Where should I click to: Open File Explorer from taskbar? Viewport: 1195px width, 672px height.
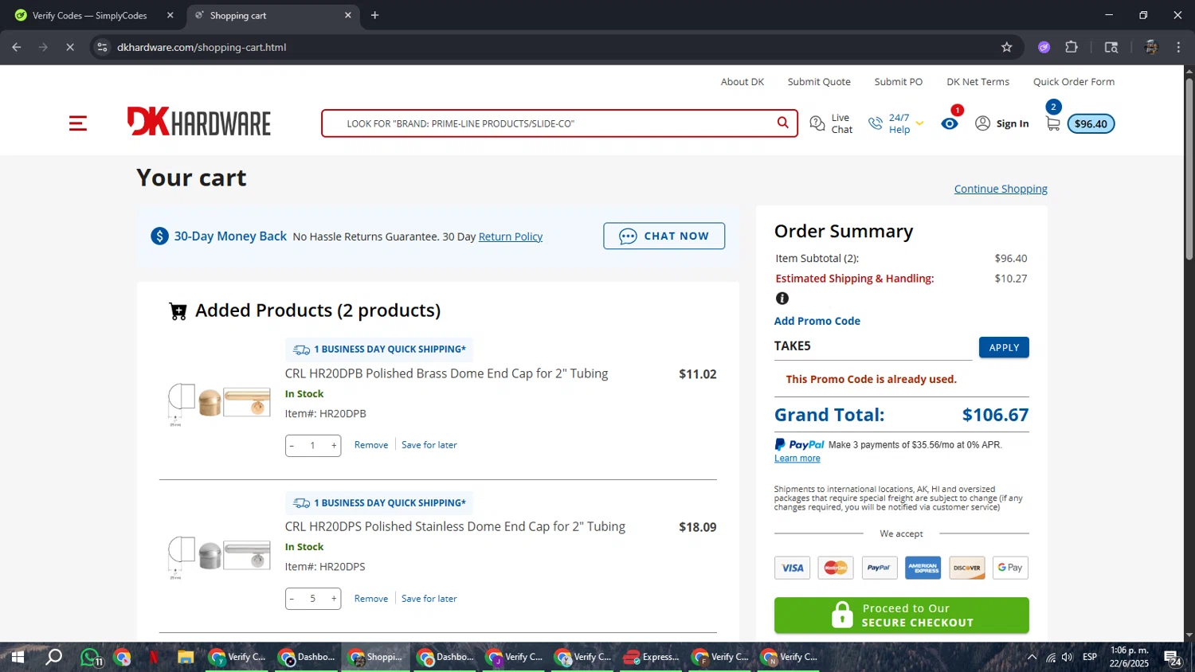coord(186,657)
